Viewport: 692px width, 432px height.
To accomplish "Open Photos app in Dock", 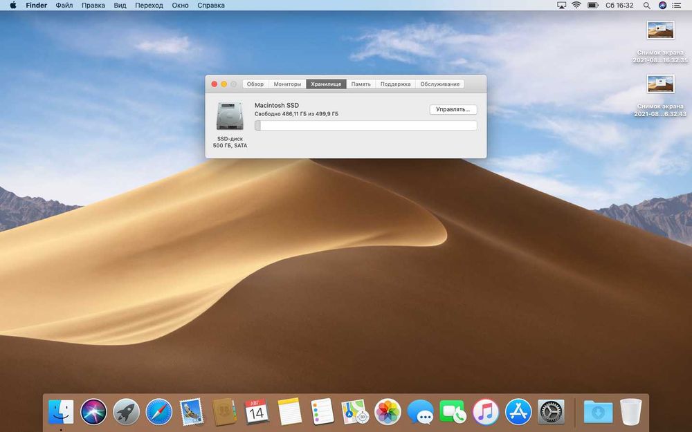I will (x=388, y=412).
